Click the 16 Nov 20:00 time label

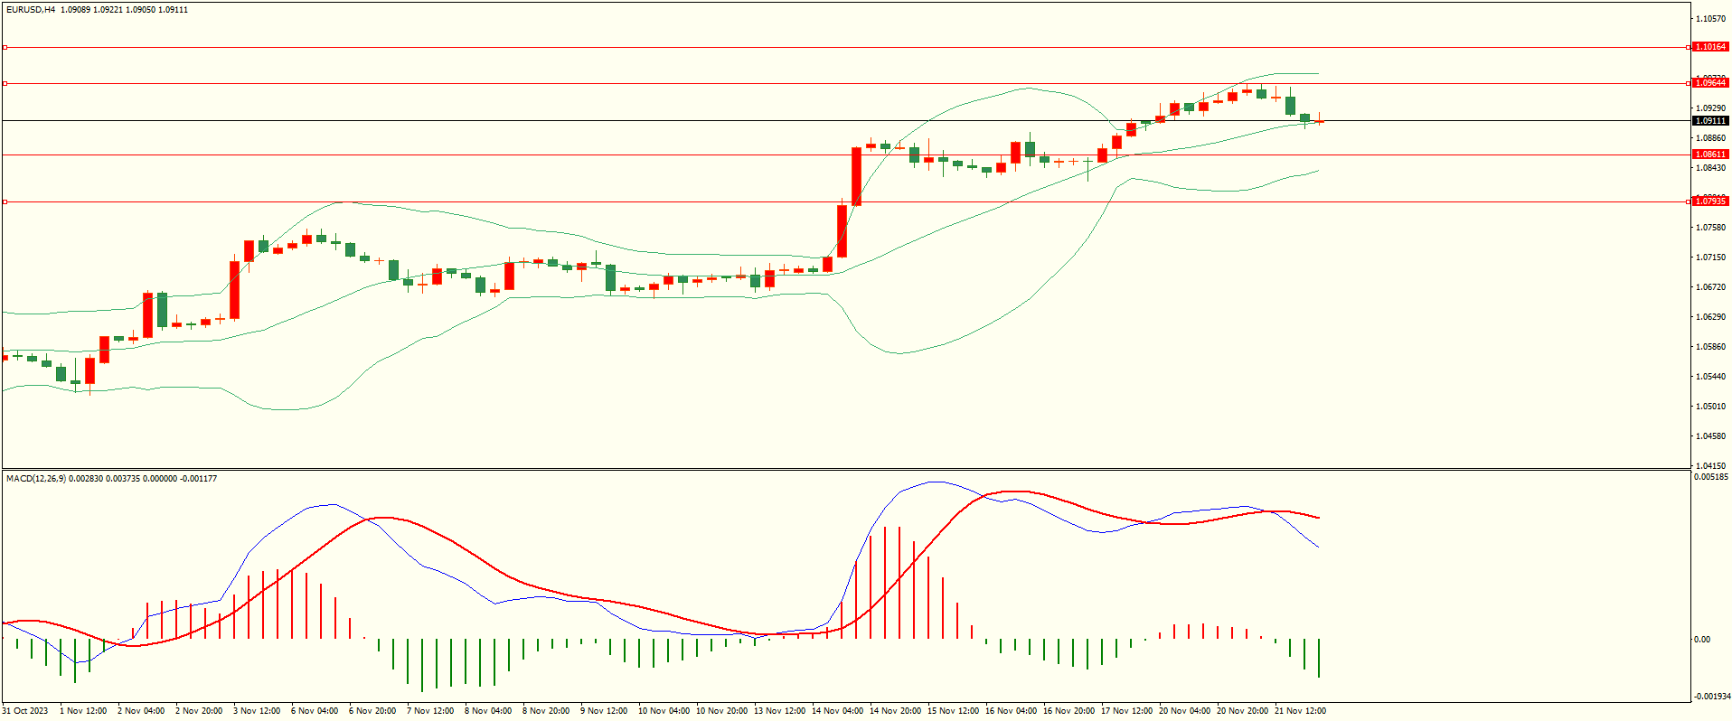click(1068, 711)
